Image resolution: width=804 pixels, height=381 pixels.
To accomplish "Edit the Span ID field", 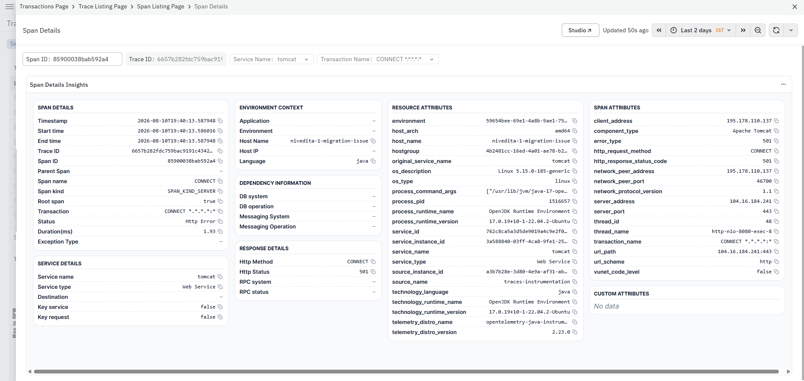I will pos(73,59).
